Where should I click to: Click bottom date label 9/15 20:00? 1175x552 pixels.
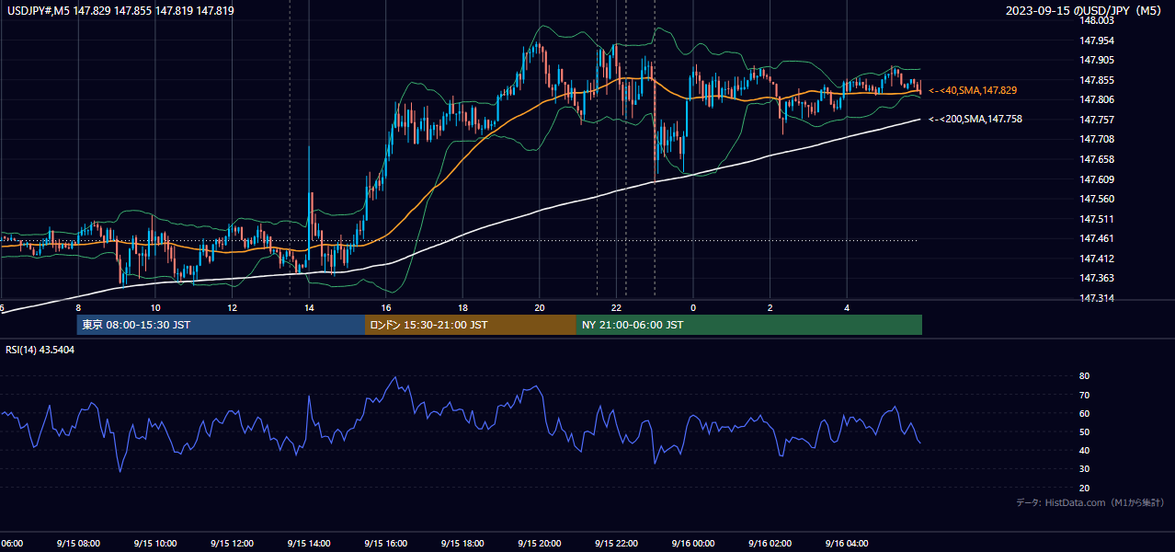click(x=539, y=543)
